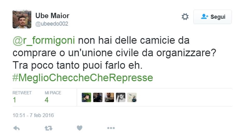This screenshot has width=245, height=138.
Task: Open the first liker's avatar
Action: (86, 97)
